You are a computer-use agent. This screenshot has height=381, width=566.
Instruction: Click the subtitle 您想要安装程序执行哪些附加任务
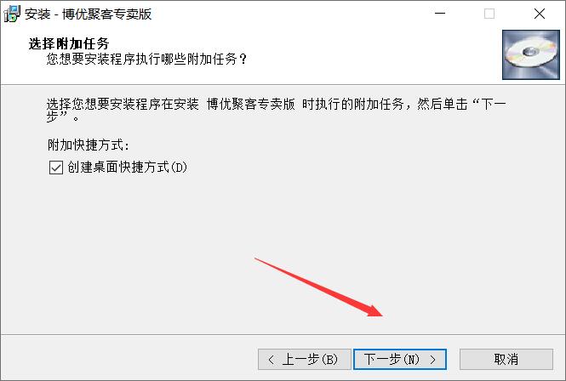click(146, 59)
